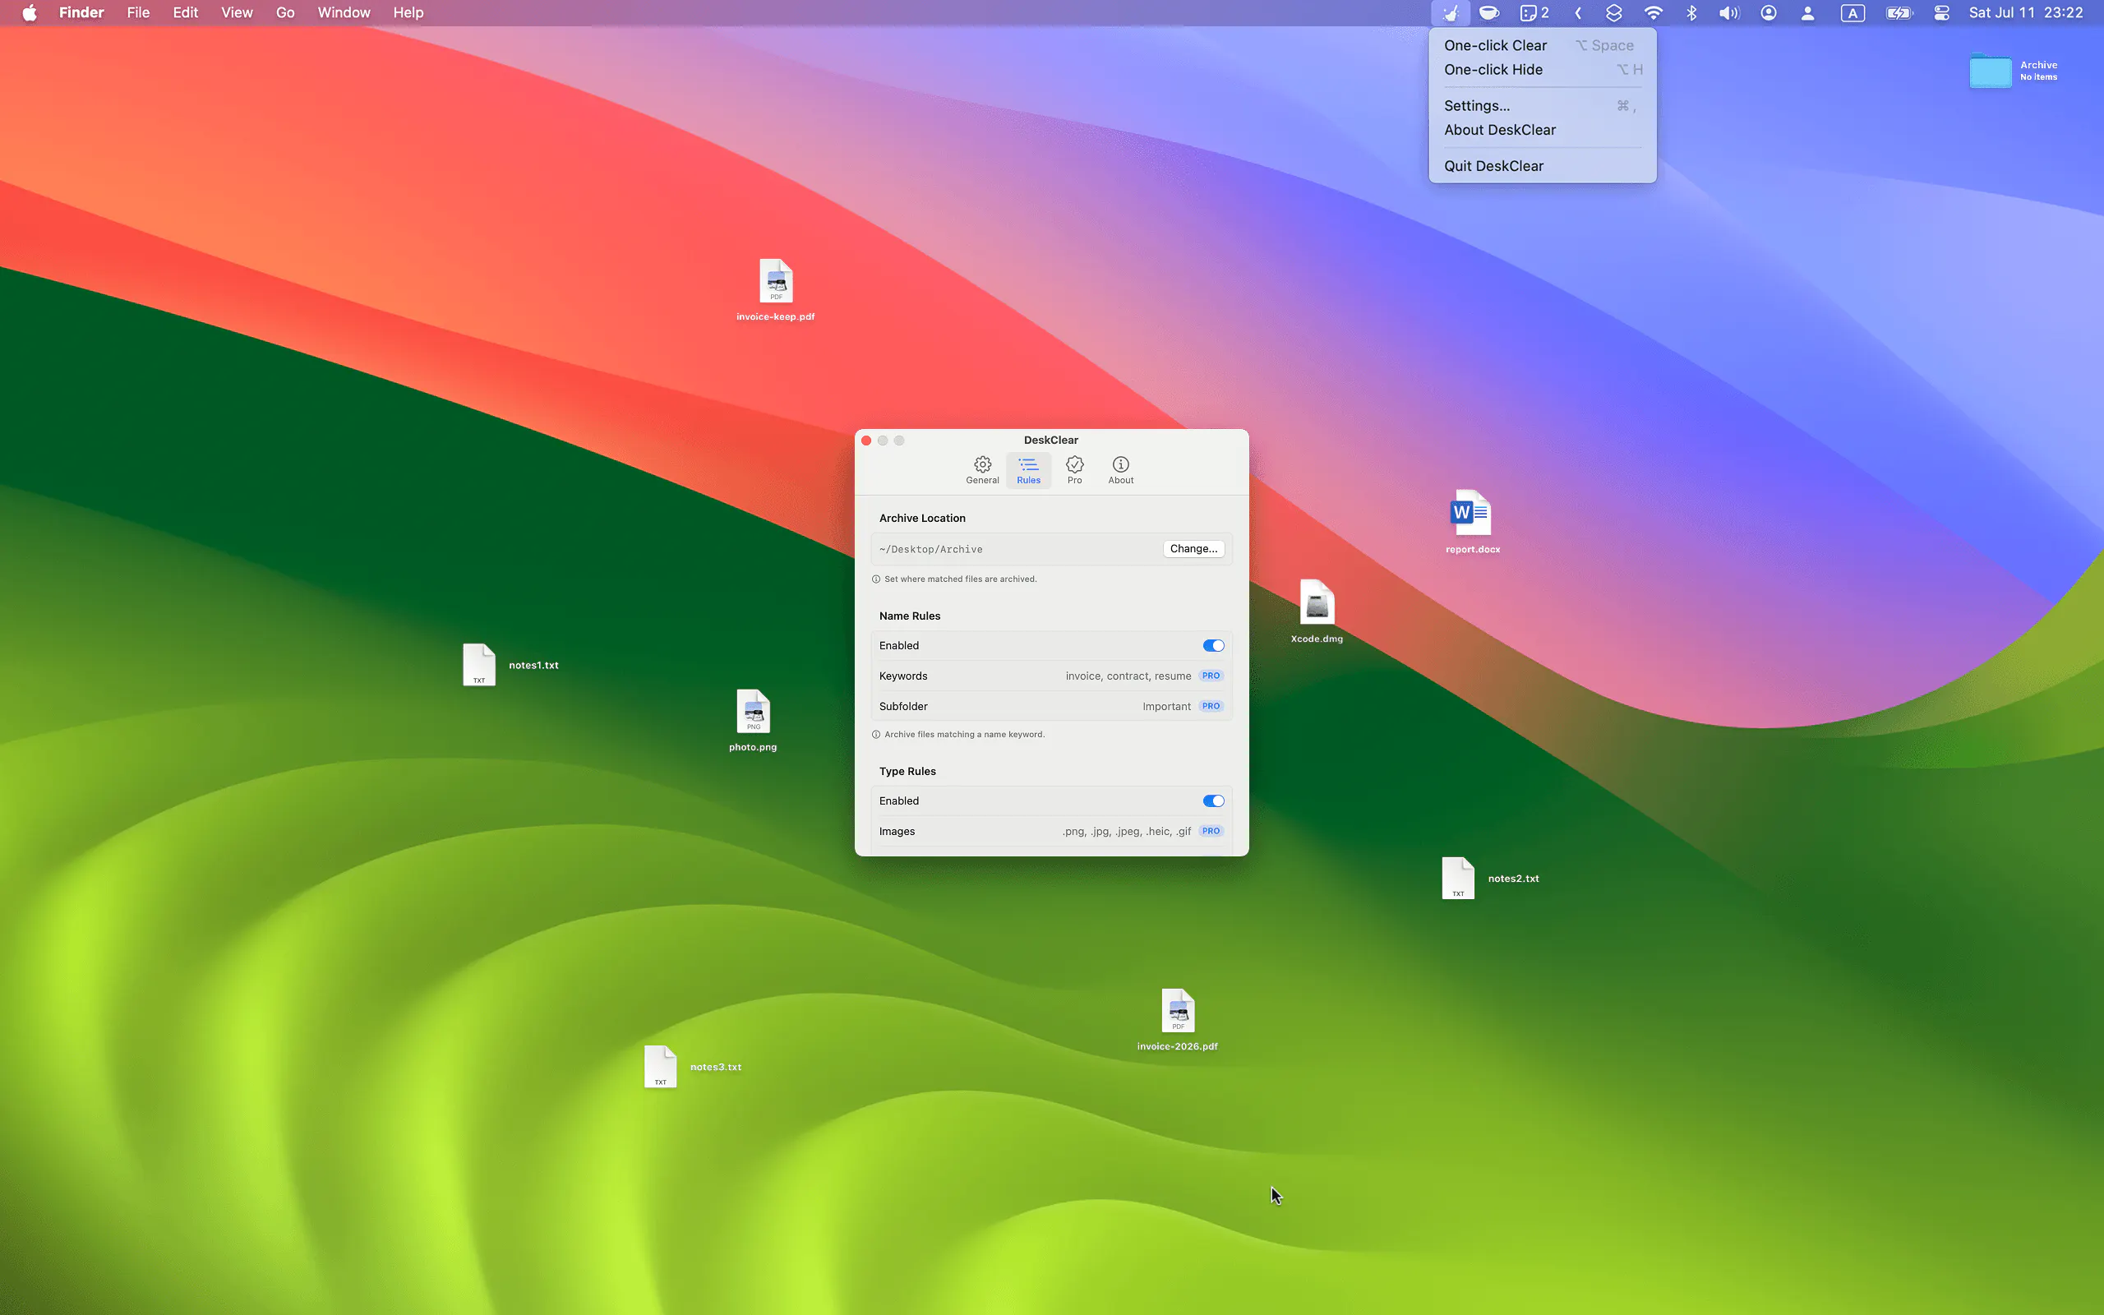Viewport: 2104px width, 1315px height.
Task: Click the date and time clock
Action: (x=2026, y=13)
